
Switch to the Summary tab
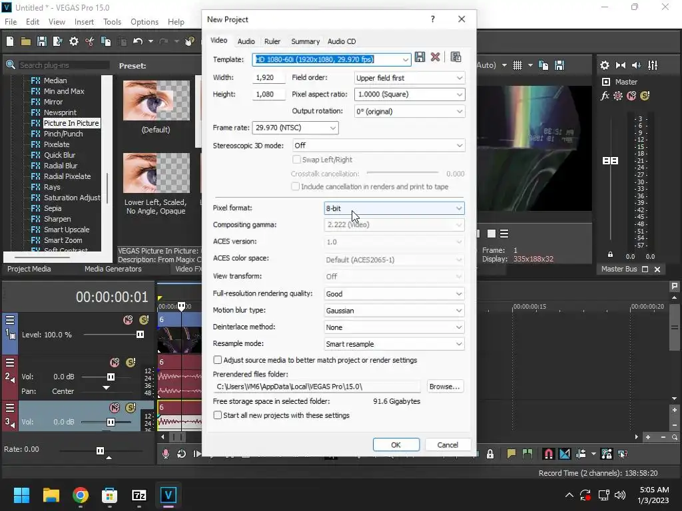[x=305, y=41]
